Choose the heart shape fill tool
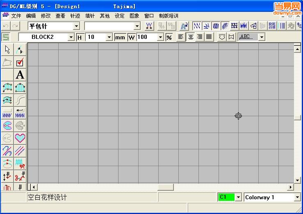Viewport: 303px width, 214px height. pos(20,138)
